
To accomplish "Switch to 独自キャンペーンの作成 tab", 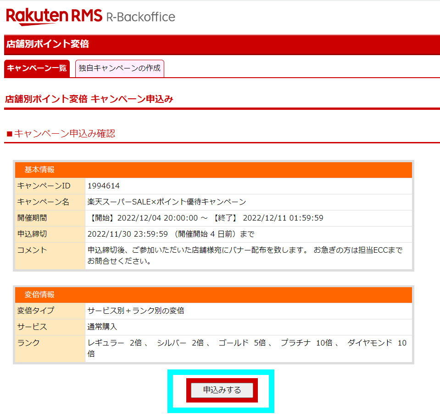I will point(120,68).
